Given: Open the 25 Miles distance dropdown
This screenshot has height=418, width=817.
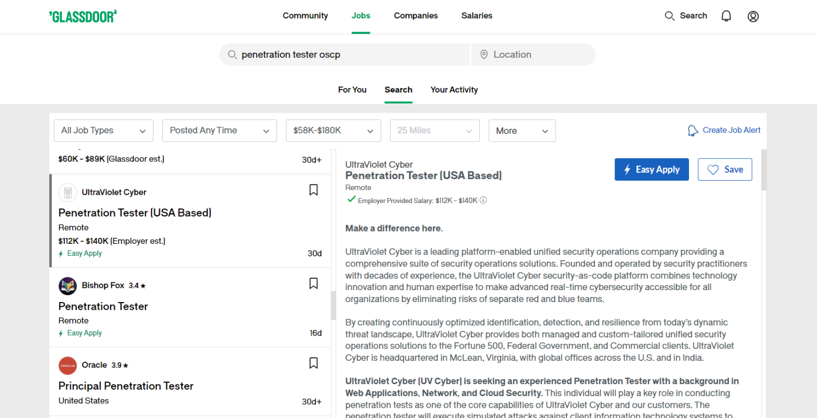Looking at the screenshot, I should tap(435, 131).
